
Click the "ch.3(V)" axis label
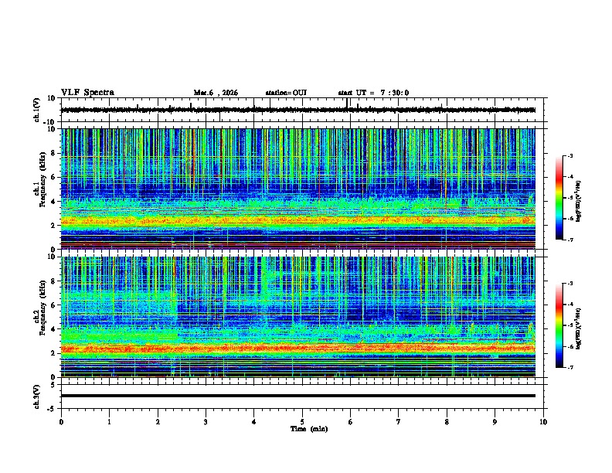click(x=37, y=396)
